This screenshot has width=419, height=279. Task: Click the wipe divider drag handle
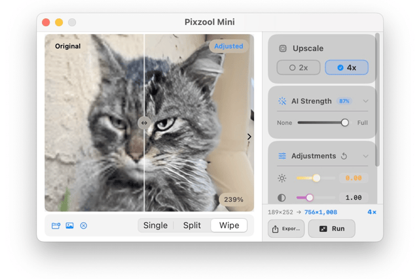(x=144, y=123)
